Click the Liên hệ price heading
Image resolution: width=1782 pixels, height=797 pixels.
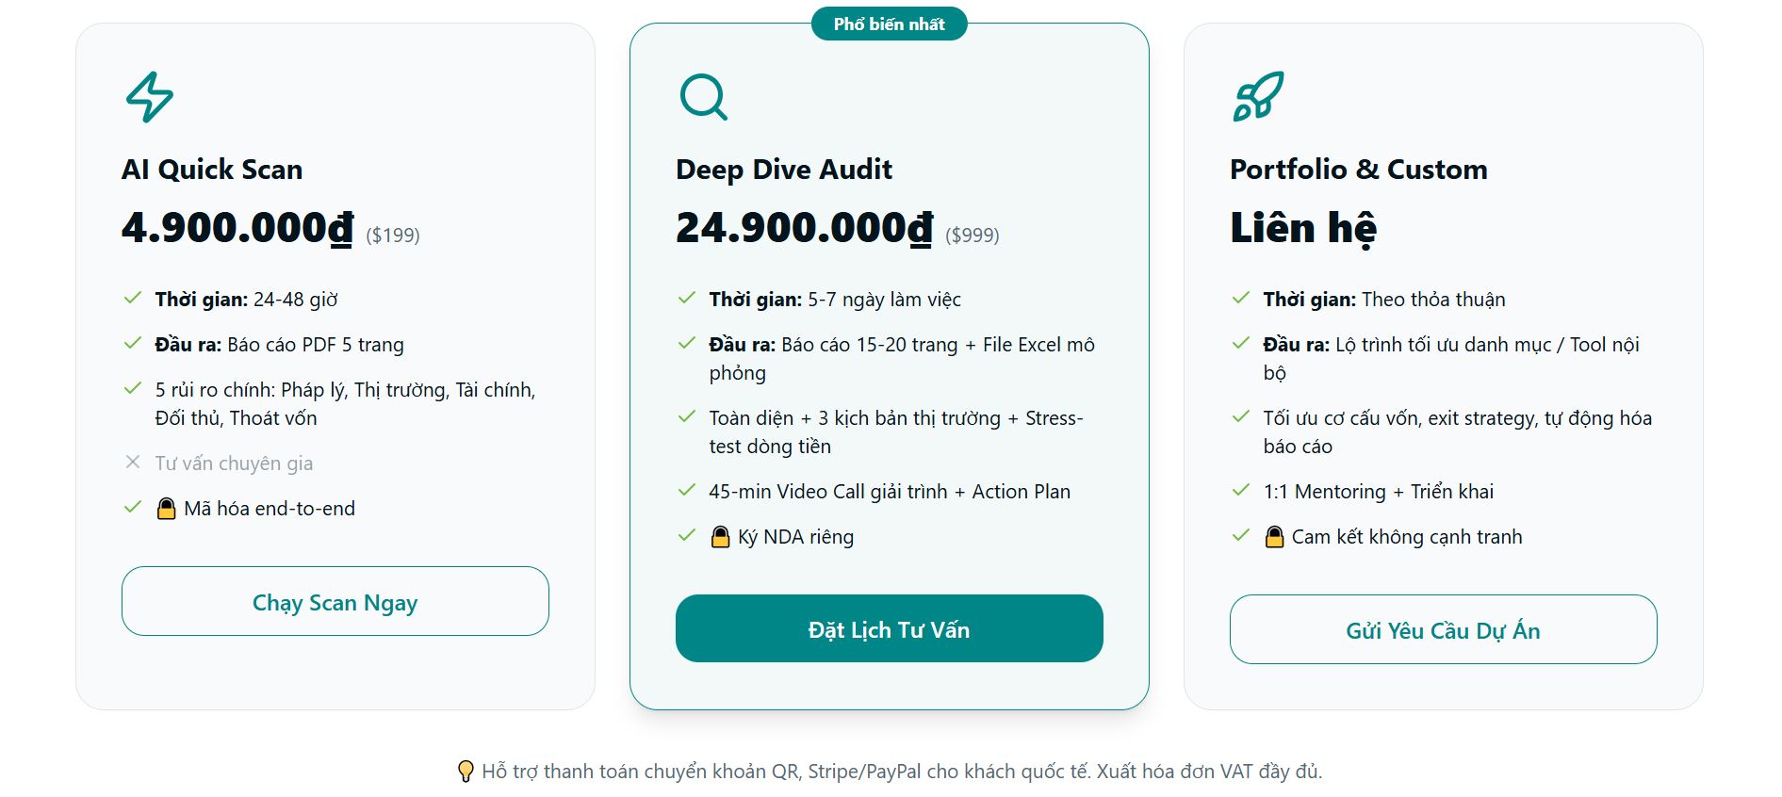pos(1302,228)
